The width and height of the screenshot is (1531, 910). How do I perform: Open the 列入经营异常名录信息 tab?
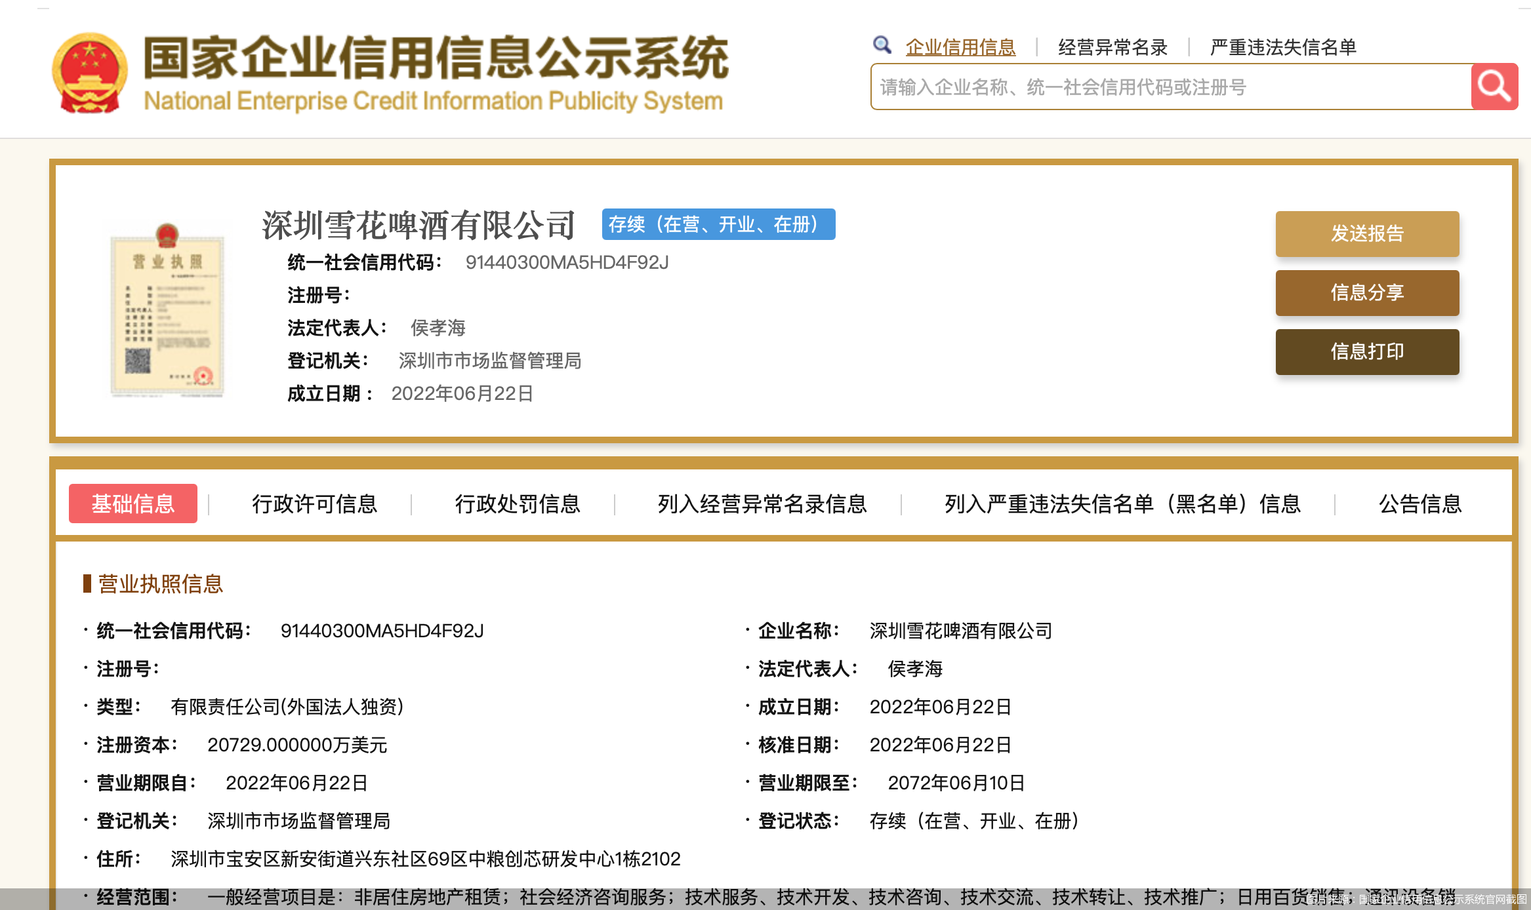(x=762, y=504)
